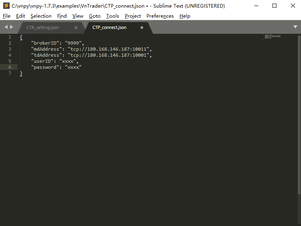Expand the tab list dropdown arrow
Viewport: 301px width, 226px height.
click(295, 27)
